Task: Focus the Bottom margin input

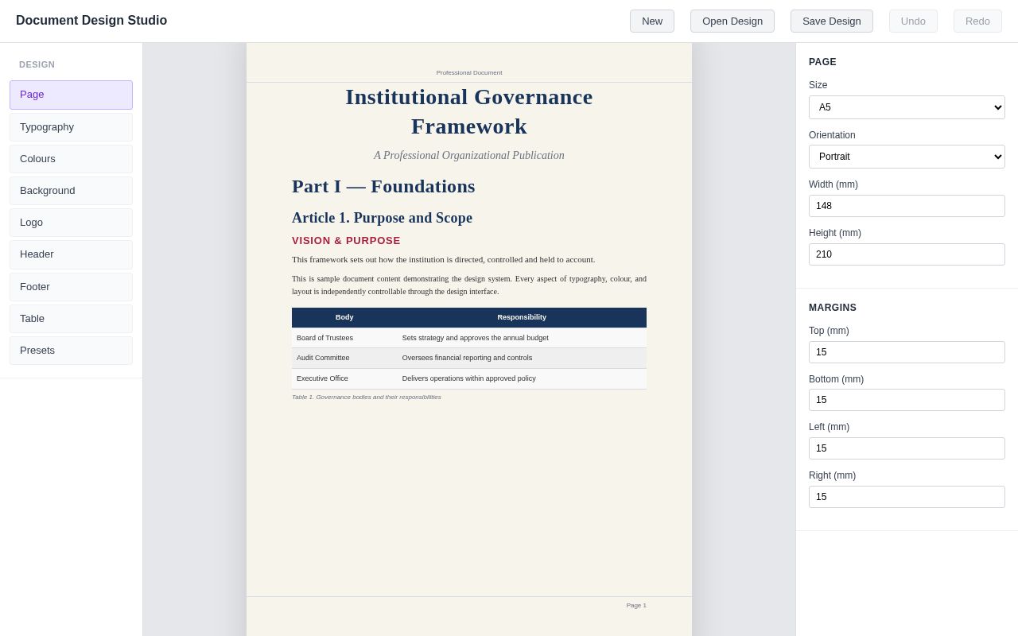Action: pos(907,400)
